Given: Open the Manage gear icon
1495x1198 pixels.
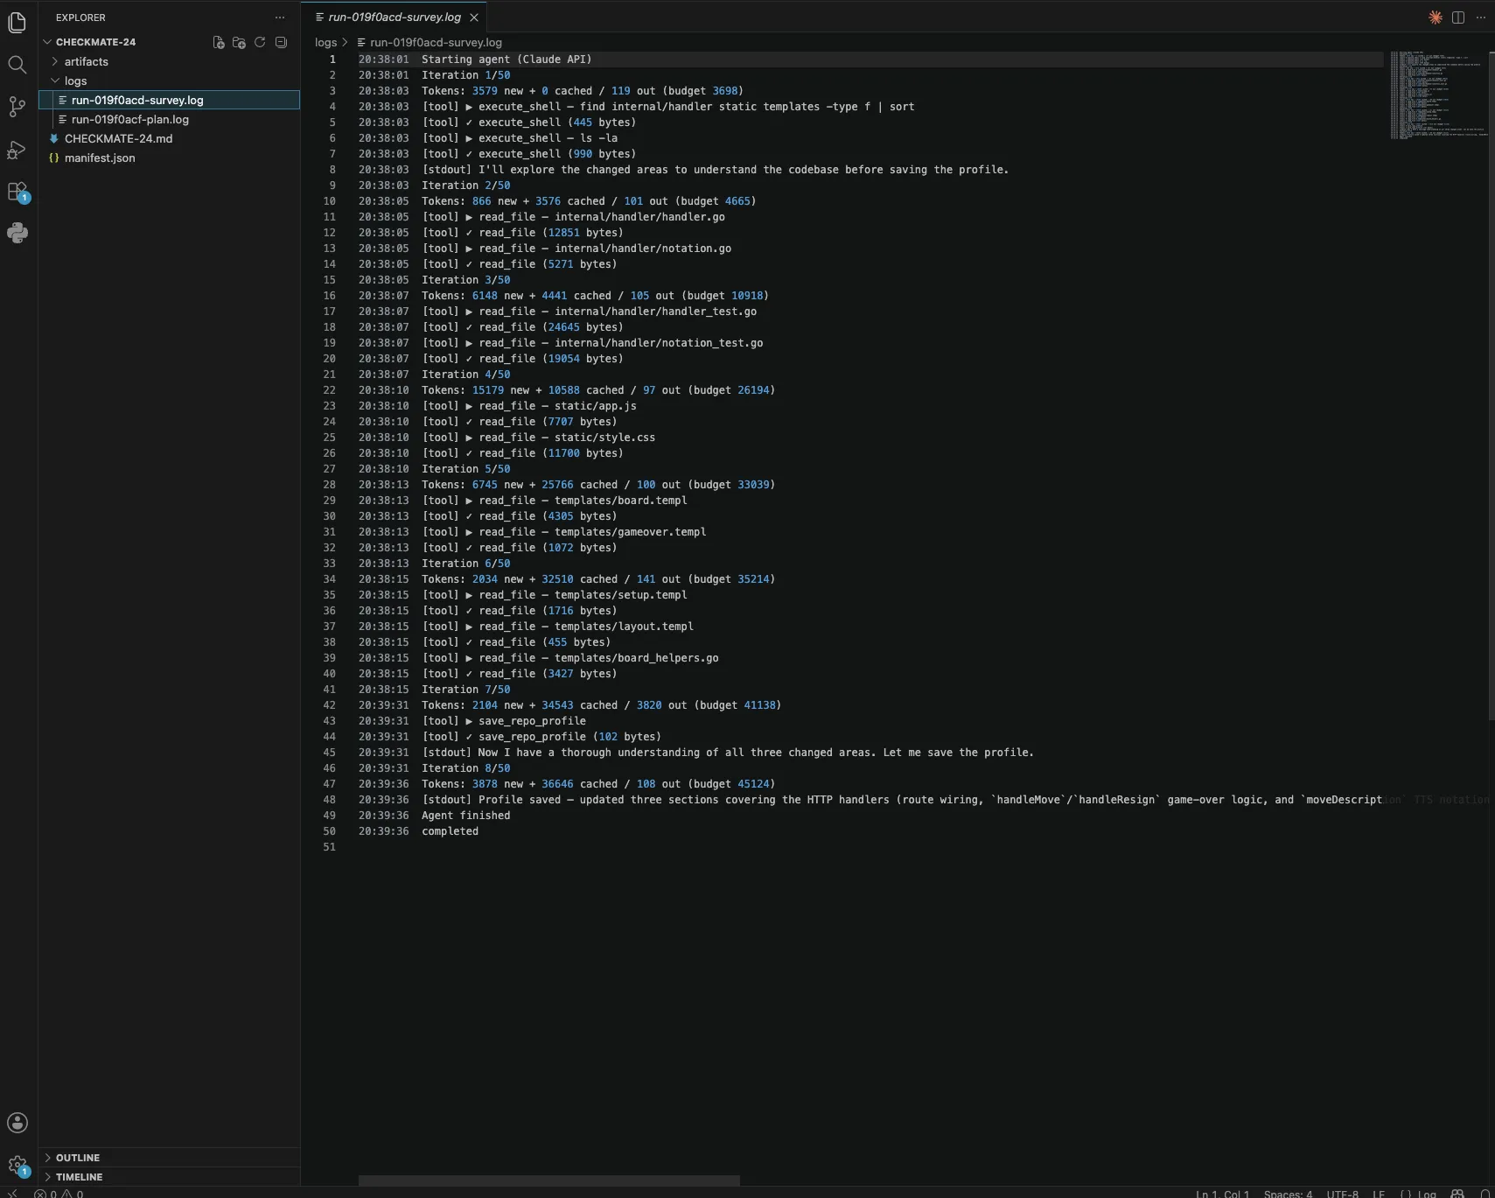Looking at the screenshot, I should (x=17, y=1166).
